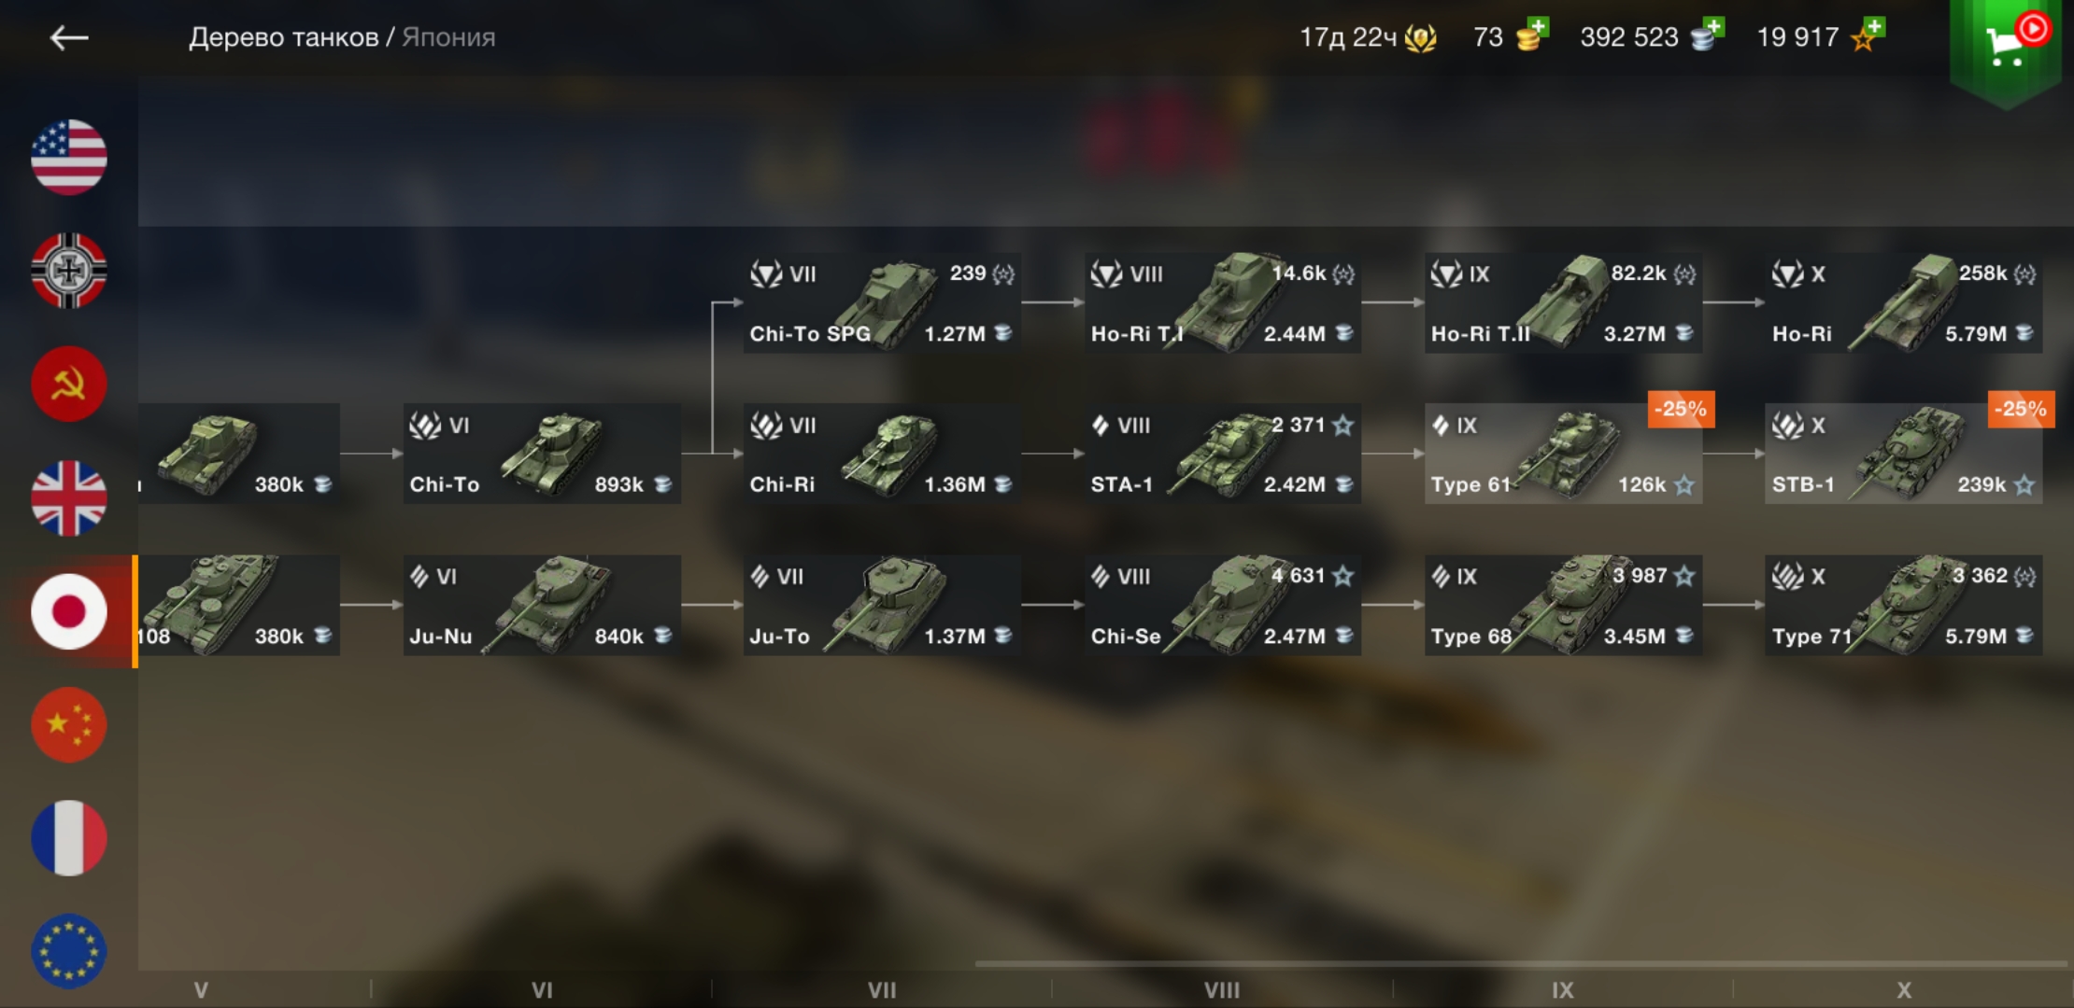Select the Germany flag nation

tap(69, 271)
